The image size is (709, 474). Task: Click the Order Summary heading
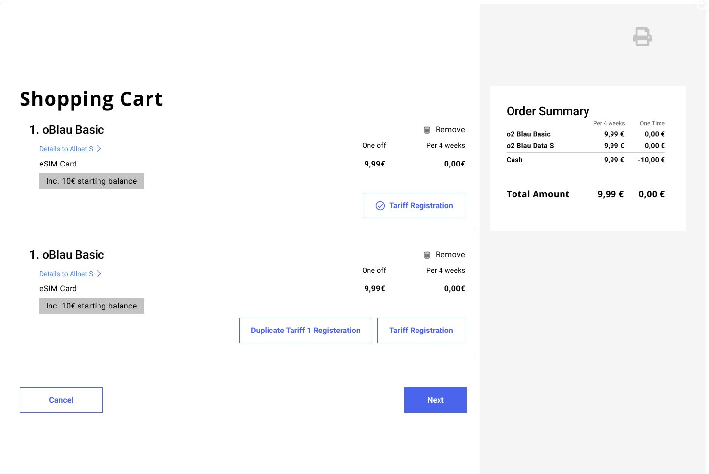pyautogui.click(x=548, y=111)
